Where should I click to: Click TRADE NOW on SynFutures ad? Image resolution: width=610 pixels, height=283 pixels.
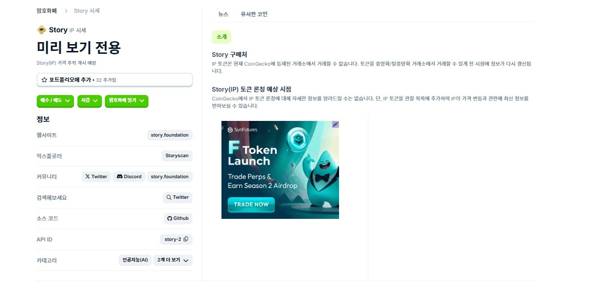coord(251,204)
